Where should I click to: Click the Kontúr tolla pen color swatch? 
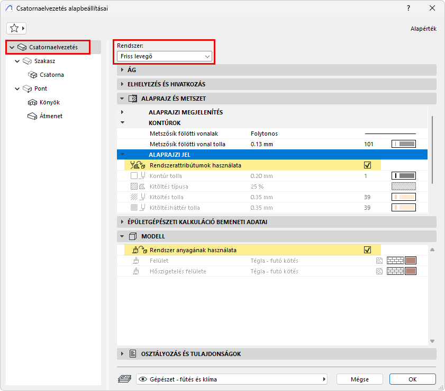(404, 176)
